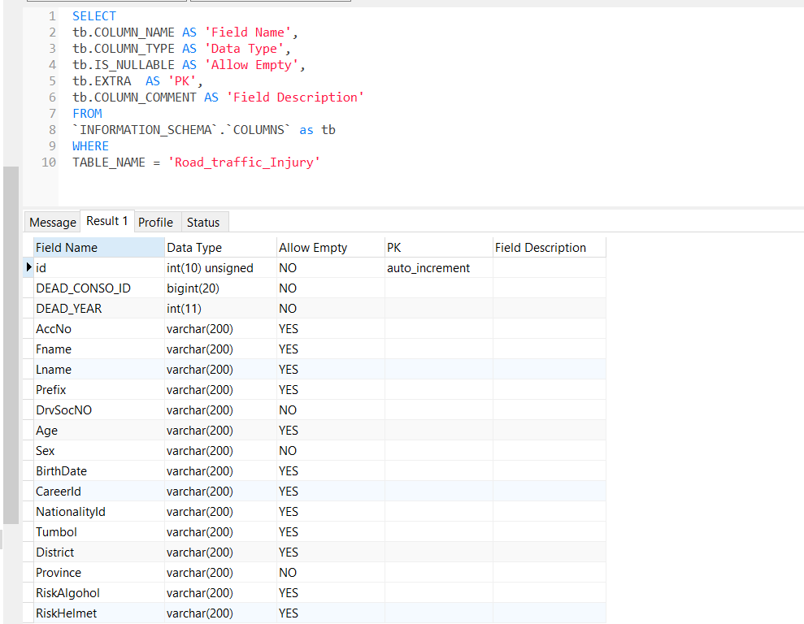
Task: Click 'Road_traffic_Injury' string in editor
Action: click(x=244, y=162)
